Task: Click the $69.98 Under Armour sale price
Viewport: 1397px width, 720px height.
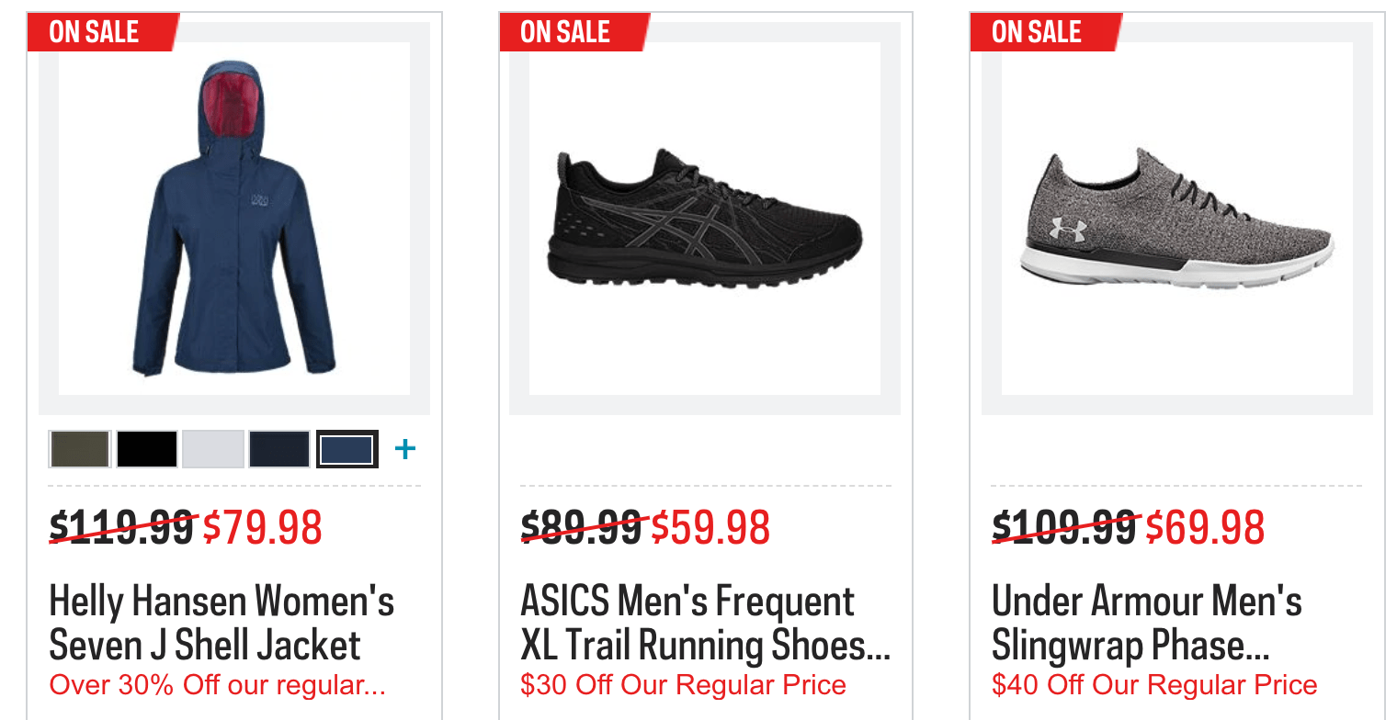Action: 1205,527
